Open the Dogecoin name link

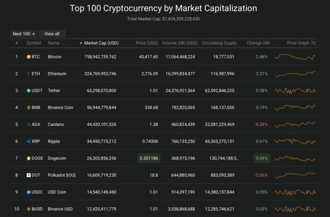tap(57, 158)
